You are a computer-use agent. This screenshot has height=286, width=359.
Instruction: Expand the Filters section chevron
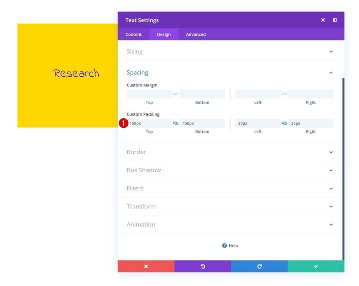[x=331, y=188]
